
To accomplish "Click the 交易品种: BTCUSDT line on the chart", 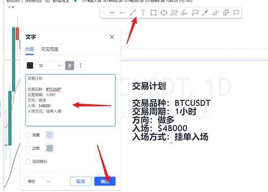I will 171,103.
